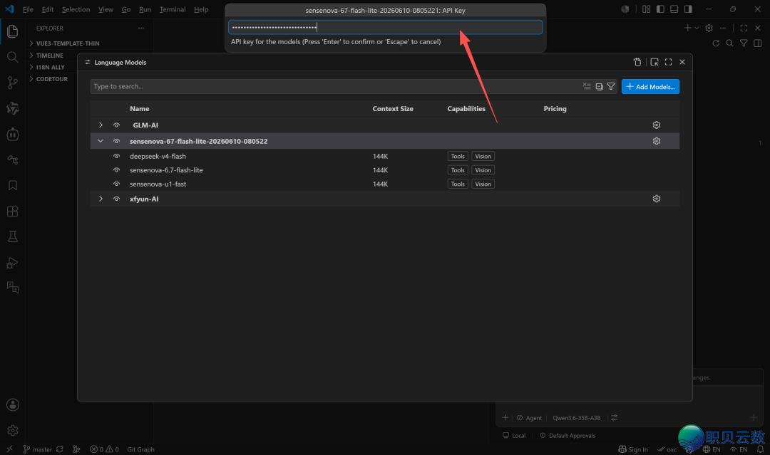Image resolution: width=770 pixels, height=455 pixels.
Task: Toggle visibility of deepseek-v4-flash model
Action: pyautogui.click(x=116, y=157)
